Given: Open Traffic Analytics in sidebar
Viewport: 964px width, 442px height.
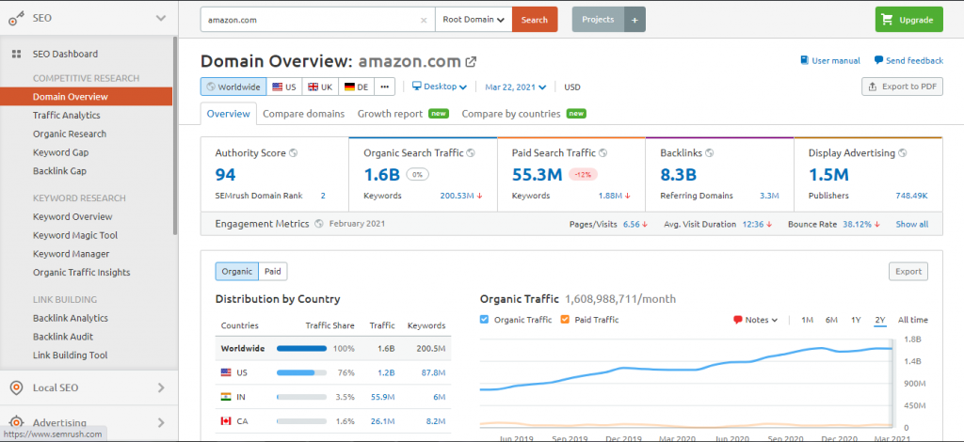Looking at the screenshot, I should point(67,116).
